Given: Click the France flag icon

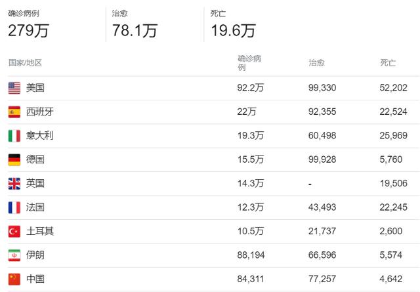Looking at the screenshot, I should click(14, 207).
